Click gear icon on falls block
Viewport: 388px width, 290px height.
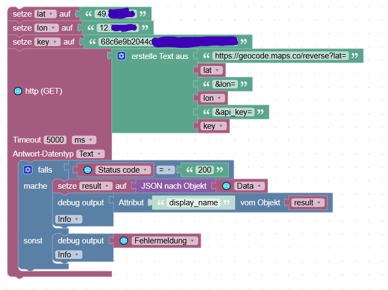(x=28, y=170)
